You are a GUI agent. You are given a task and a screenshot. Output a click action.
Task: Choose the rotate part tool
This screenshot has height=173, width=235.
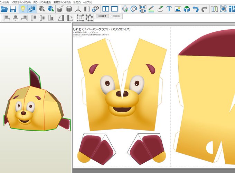134,9
